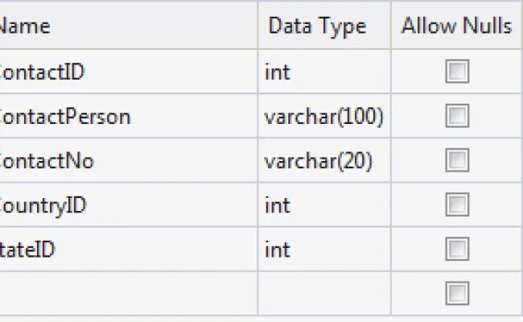
Task: Check Allow Nulls in the empty row
Action: [x=457, y=293]
